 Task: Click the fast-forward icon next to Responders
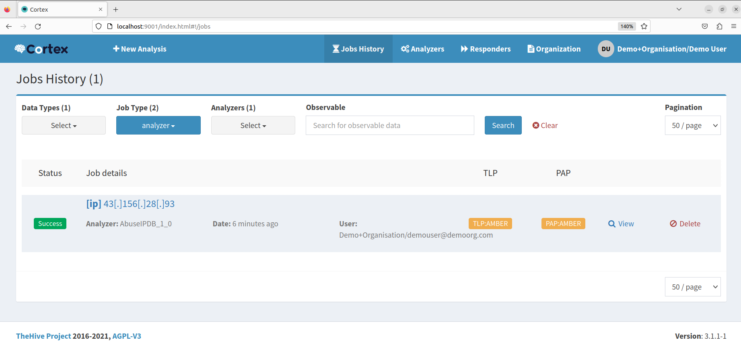point(464,49)
